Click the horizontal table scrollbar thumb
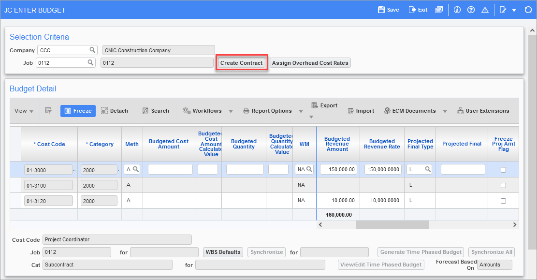 pos(392,224)
